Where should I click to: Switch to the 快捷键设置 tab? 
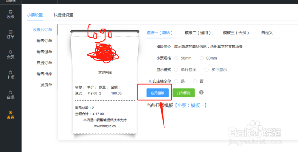[x=63, y=15]
